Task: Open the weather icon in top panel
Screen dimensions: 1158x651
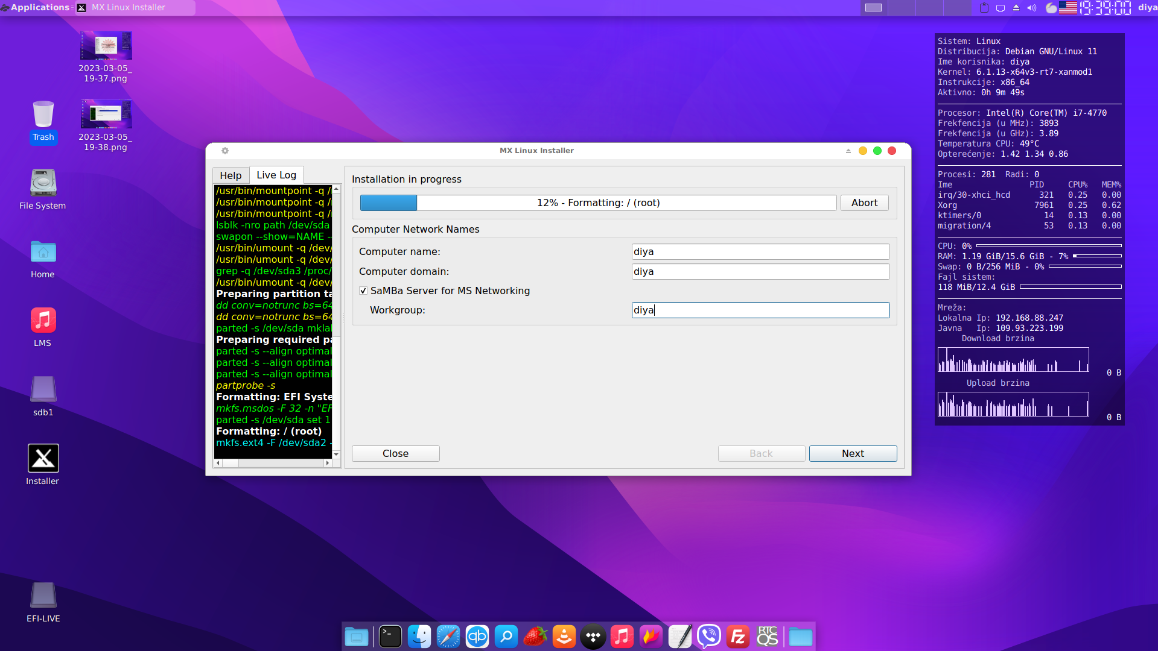Action: click(x=1051, y=8)
